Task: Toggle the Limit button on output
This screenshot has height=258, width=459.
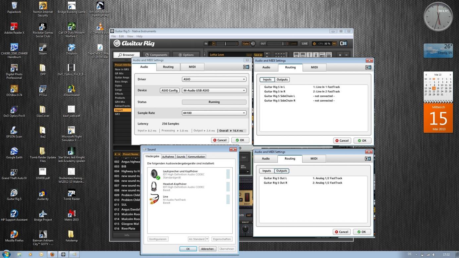Action: click(x=294, y=43)
